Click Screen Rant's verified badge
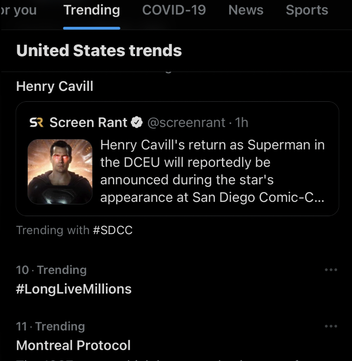Viewport: 352px width, 361px height. click(137, 123)
